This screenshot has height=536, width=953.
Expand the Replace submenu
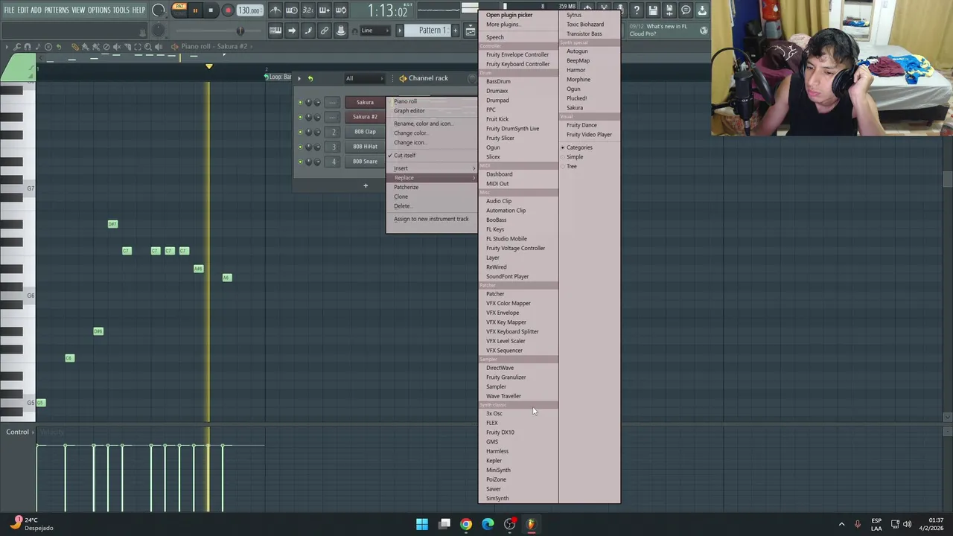(x=432, y=178)
